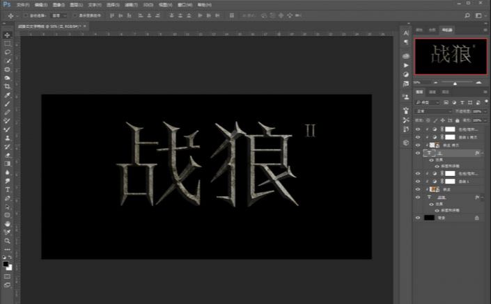Click the Navigator preview thumbnail
The image size is (491, 304).
(451, 56)
